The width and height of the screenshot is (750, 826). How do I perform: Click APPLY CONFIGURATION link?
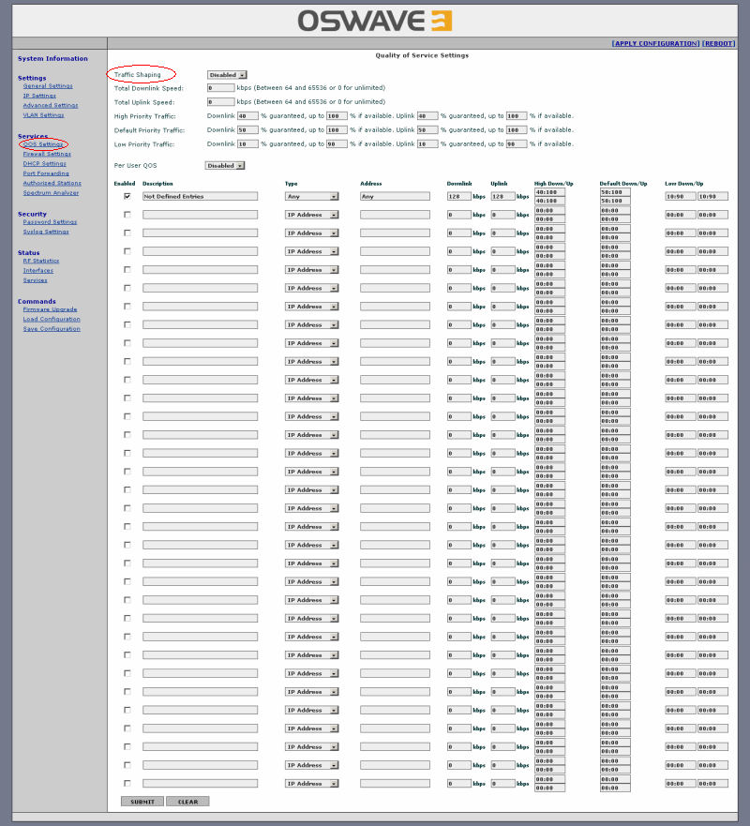655,43
